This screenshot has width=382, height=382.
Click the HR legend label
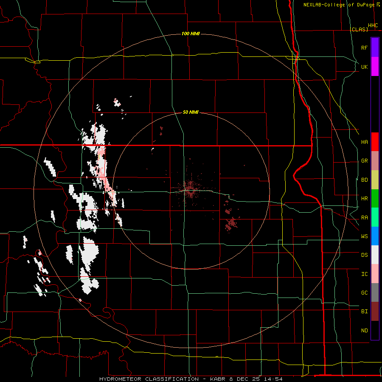click(364, 199)
